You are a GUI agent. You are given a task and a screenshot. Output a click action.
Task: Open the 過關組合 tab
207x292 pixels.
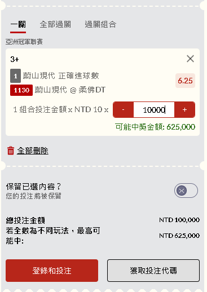point(100,24)
